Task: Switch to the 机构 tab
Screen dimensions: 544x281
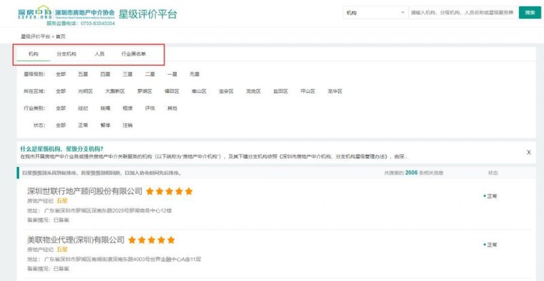Action: (33, 54)
